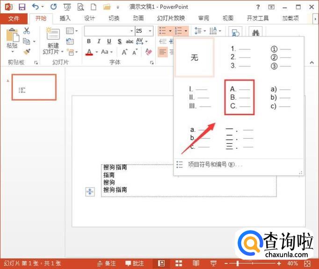Screen dimensions: 319x269
Task: Click the red Font Color icon
Action: (x=89, y=52)
